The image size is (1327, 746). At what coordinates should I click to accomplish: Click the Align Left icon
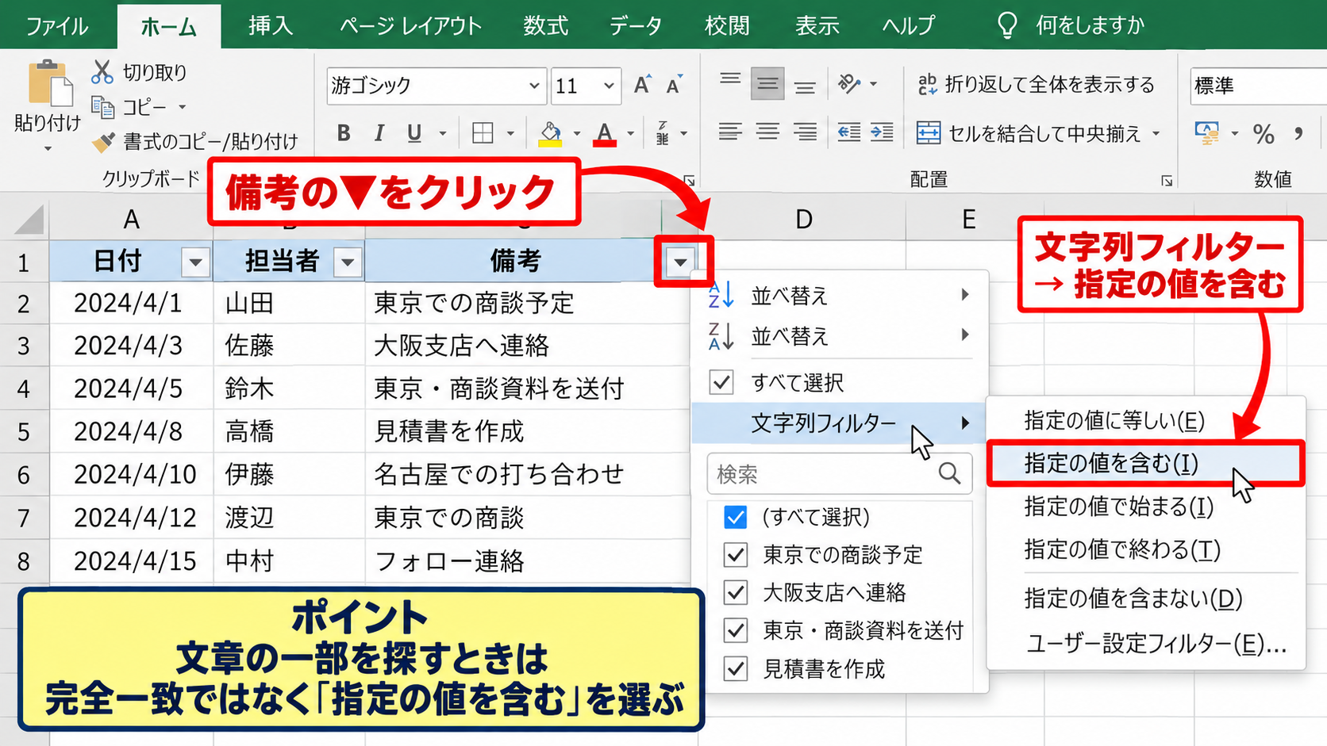tap(730, 132)
